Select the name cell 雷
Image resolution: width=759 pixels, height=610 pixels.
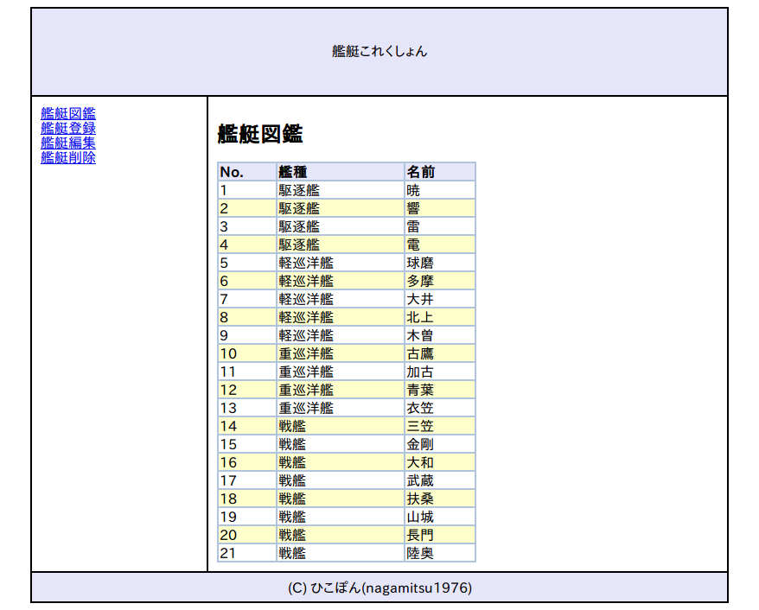click(439, 226)
